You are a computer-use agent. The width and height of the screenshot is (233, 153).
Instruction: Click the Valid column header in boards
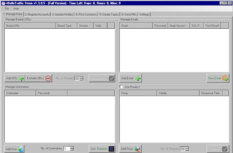coord(100,26)
